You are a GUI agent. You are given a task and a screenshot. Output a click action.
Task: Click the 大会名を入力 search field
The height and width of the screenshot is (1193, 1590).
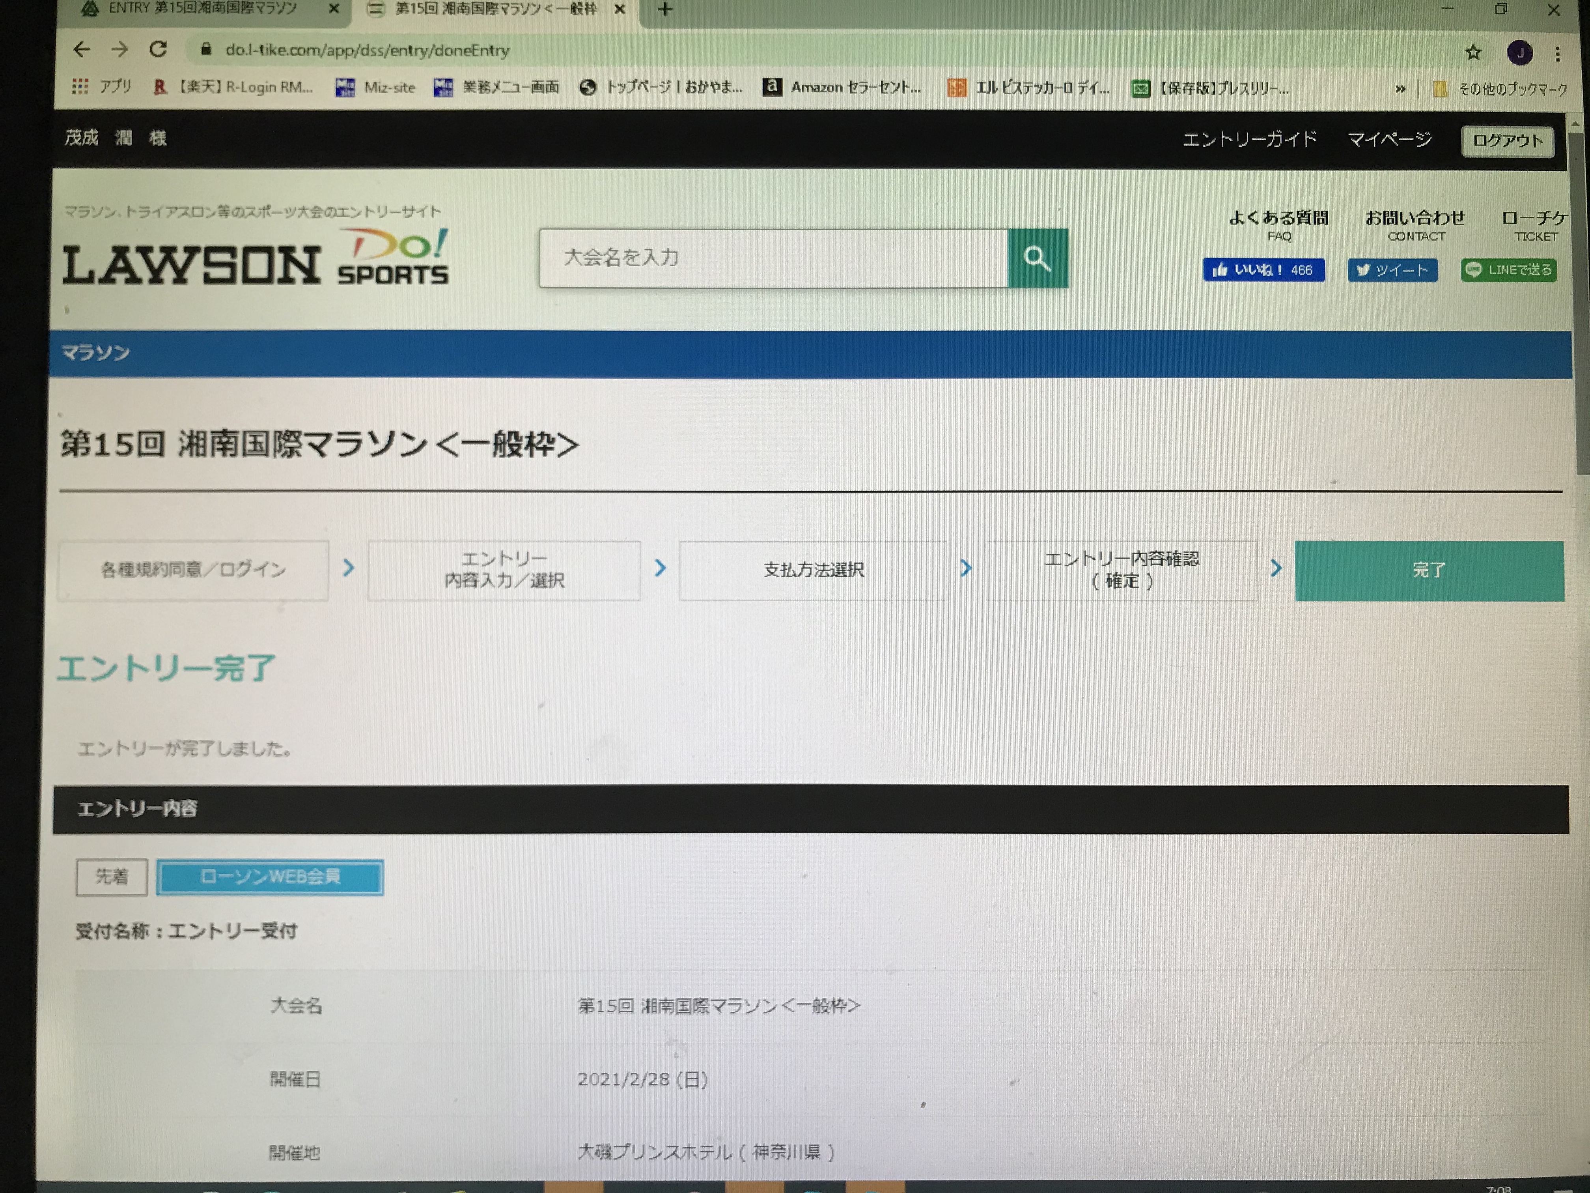[773, 258]
